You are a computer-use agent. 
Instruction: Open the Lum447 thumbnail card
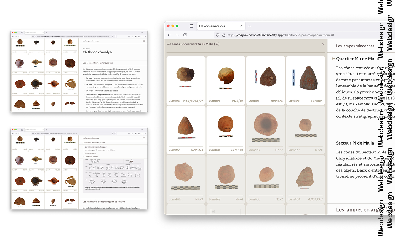click(306, 130)
